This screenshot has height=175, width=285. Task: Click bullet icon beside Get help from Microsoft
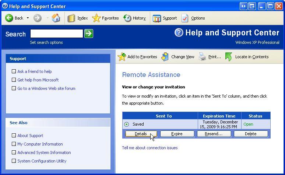pos(14,80)
